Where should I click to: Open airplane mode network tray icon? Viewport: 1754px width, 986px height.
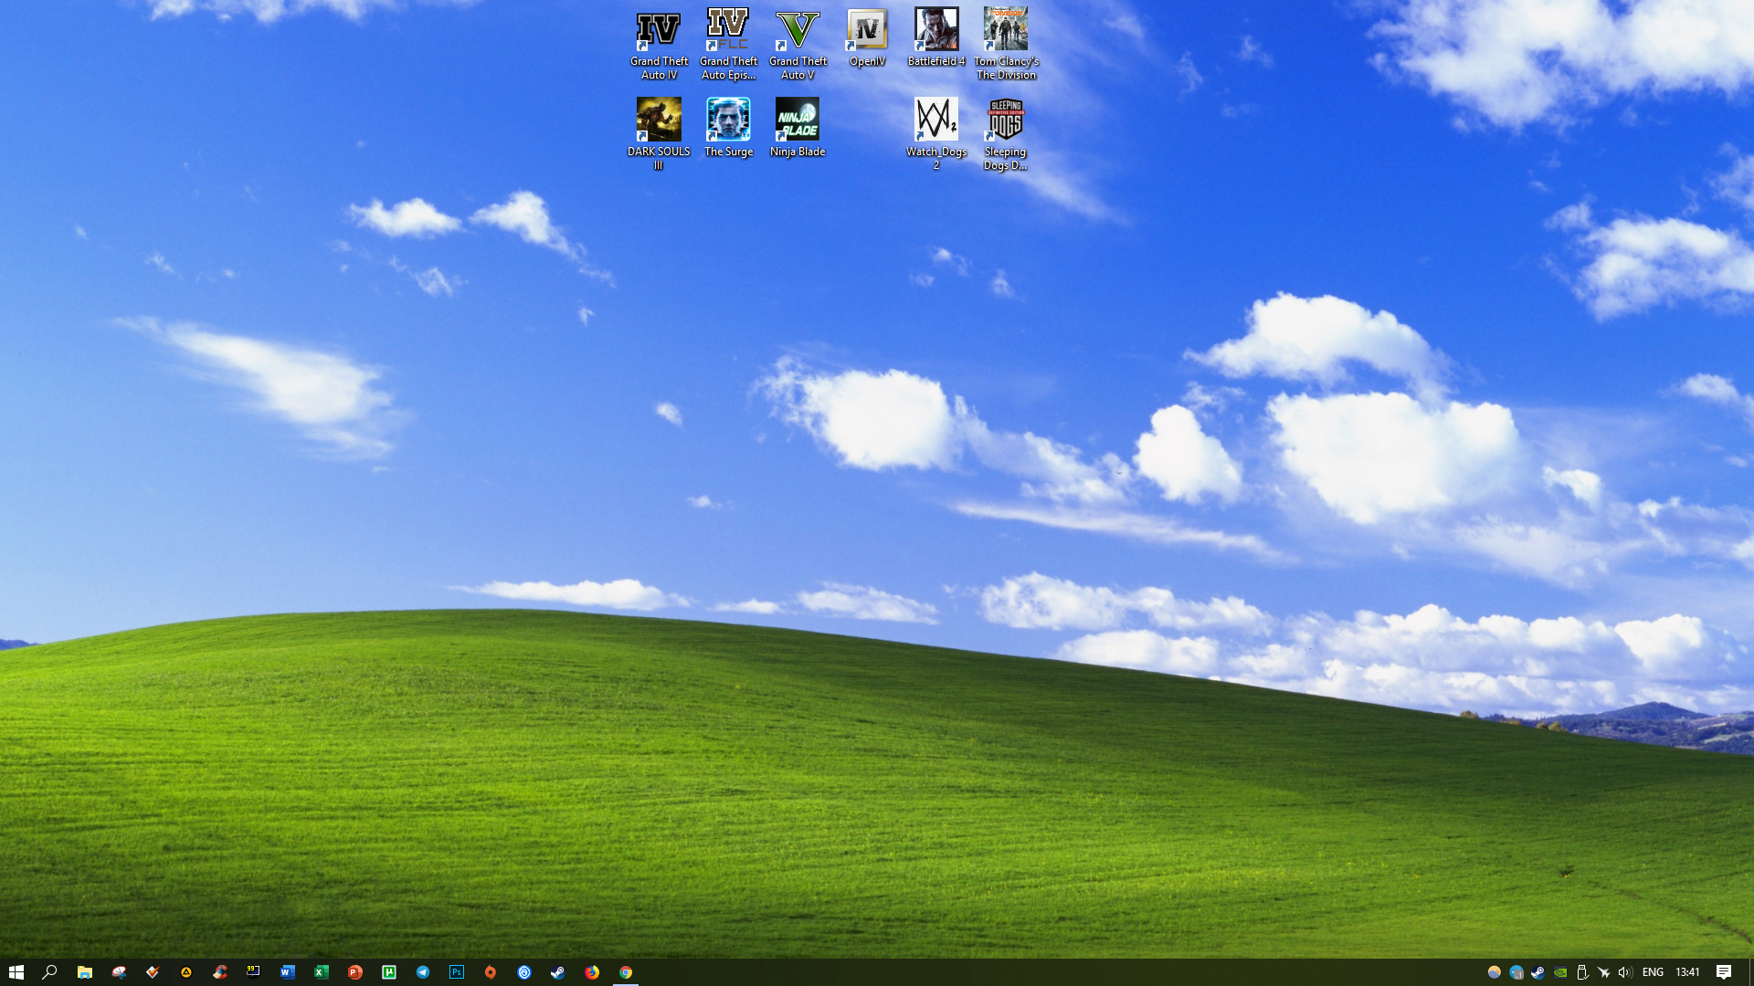[x=1604, y=972]
